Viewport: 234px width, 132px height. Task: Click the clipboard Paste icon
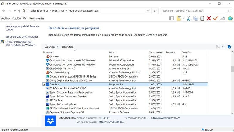[202, 18]
